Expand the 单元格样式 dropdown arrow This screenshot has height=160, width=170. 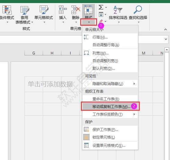[44, 22]
